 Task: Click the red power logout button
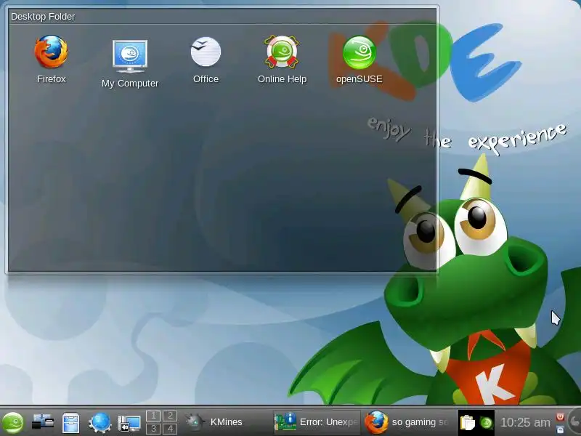pos(560,416)
